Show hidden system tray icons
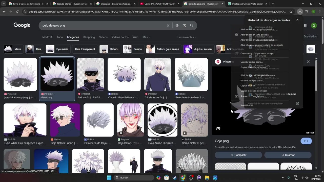The width and height of the screenshot is (324, 182). point(283,178)
